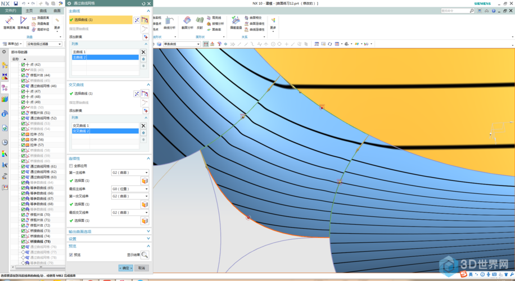Viewport: 515px width, 281px height.
Task: Click the save icon in the title bar
Action: click(16, 3)
